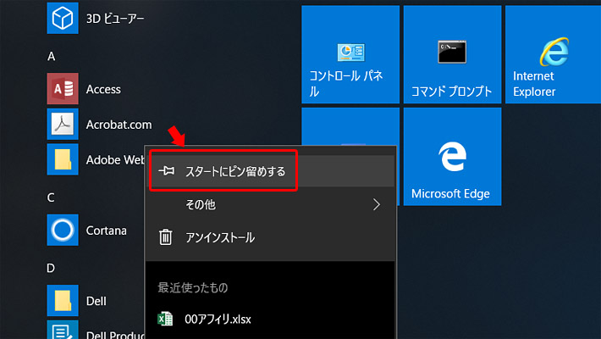Click the Cortana circle icon
The height and width of the screenshot is (339, 601).
(63, 230)
